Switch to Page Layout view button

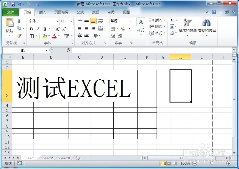pos(169,163)
